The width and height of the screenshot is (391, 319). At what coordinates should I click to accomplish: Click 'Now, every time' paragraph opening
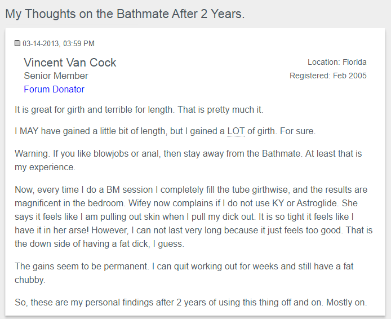point(47,190)
